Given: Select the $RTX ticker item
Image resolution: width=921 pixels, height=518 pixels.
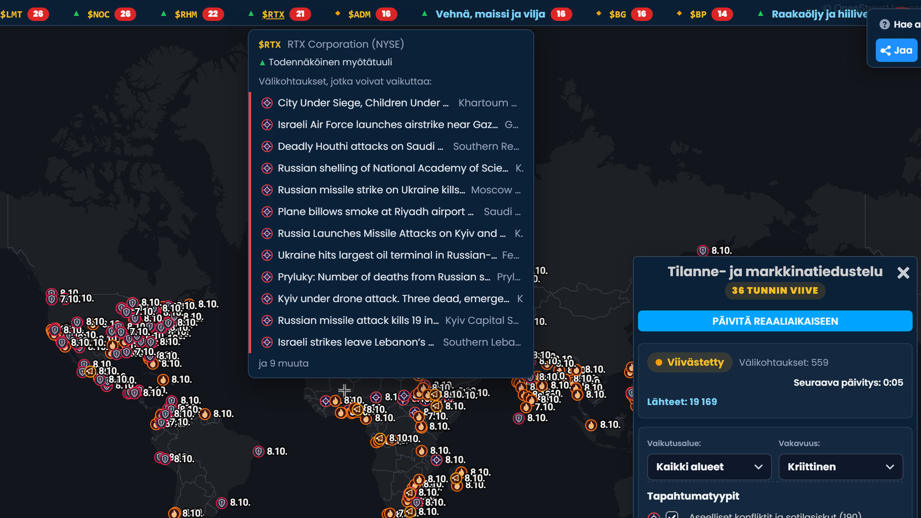Looking at the screenshot, I should click(280, 14).
